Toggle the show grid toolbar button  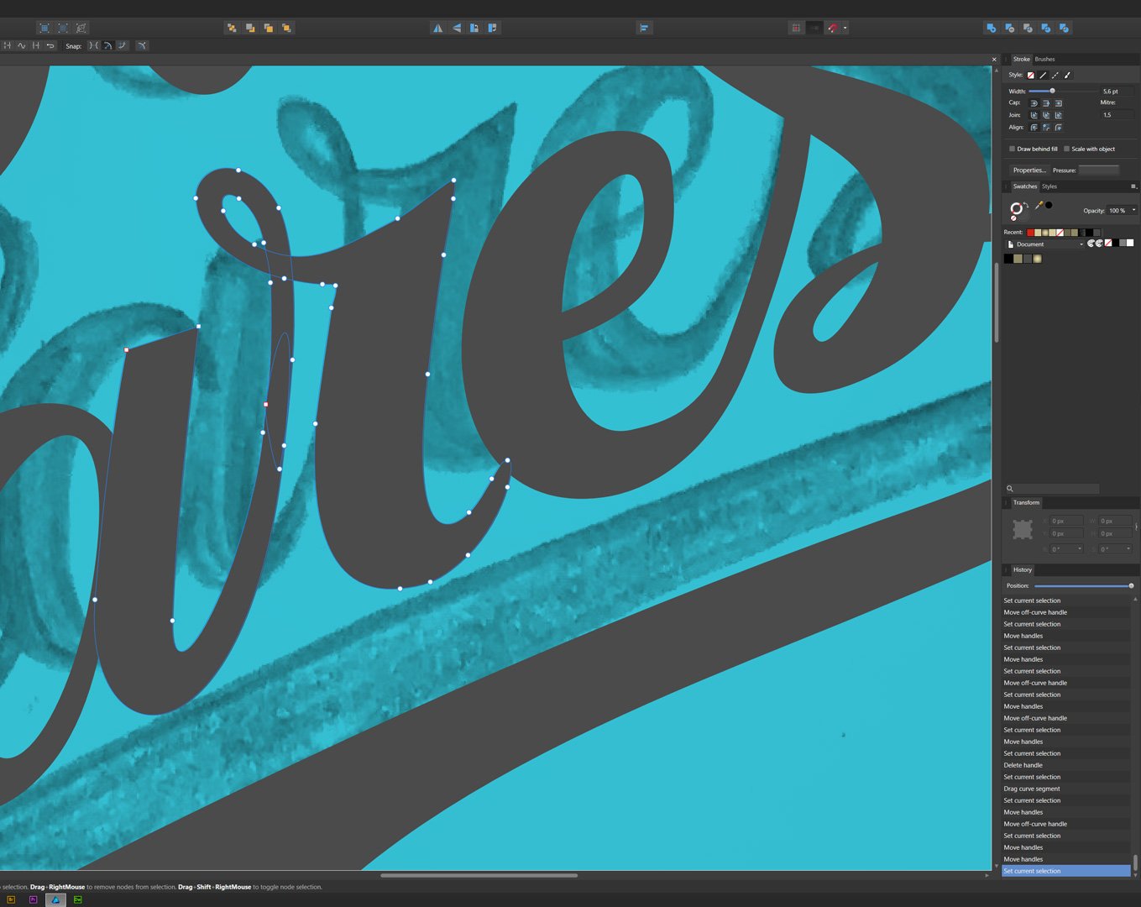[x=796, y=28]
